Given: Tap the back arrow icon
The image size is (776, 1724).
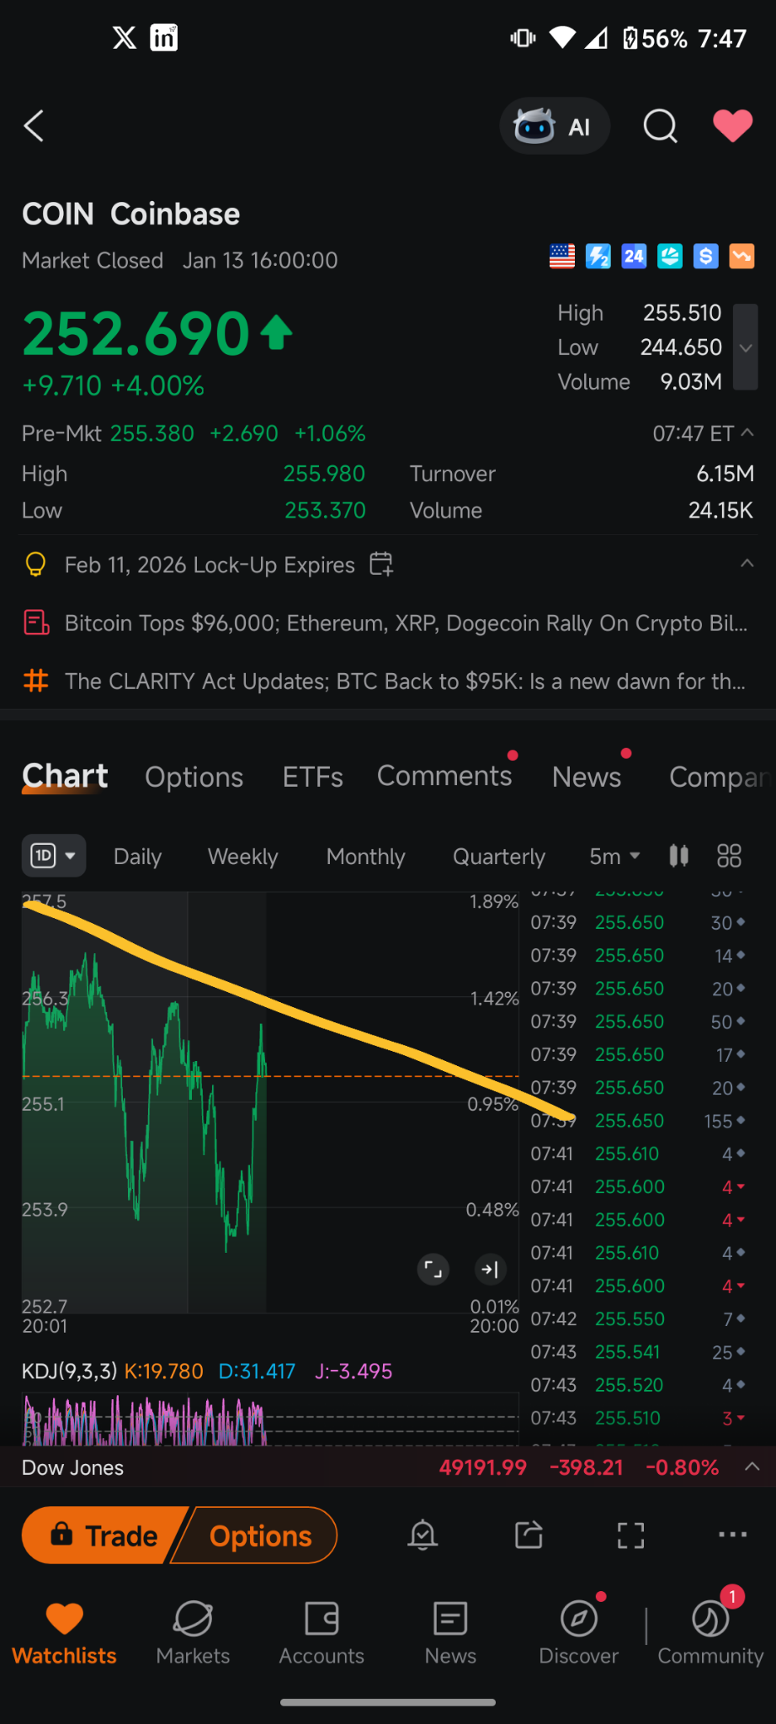Looking at the screenshot, I should coord(34,126).
